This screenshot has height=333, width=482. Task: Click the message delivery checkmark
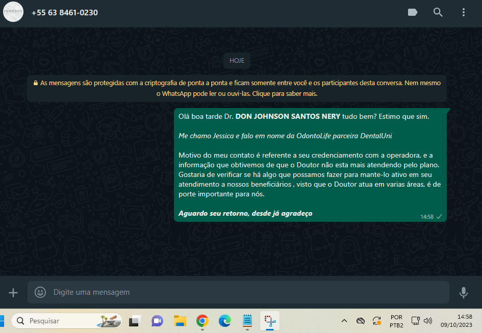439,216
